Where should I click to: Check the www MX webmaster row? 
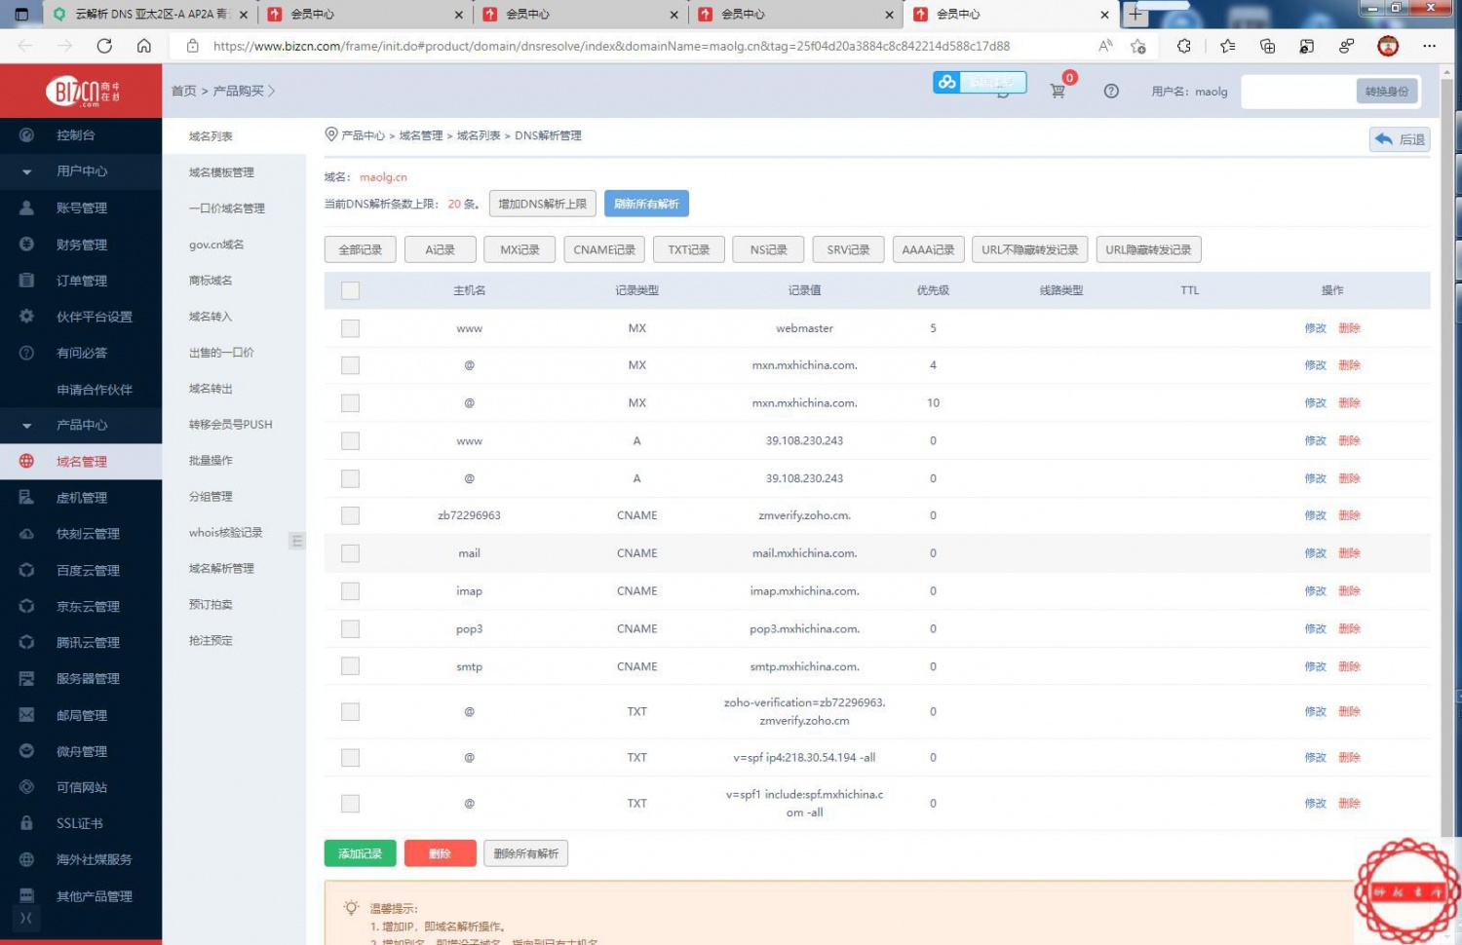(x=351, y=328)
